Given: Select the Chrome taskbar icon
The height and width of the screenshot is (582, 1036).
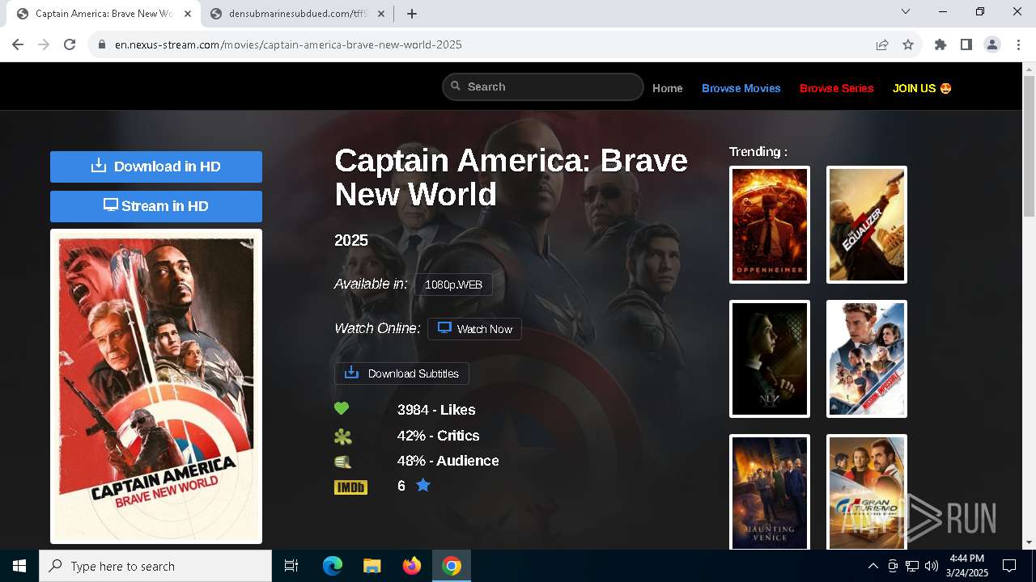Looking at the screenshot, I should (x=452, y=566).
